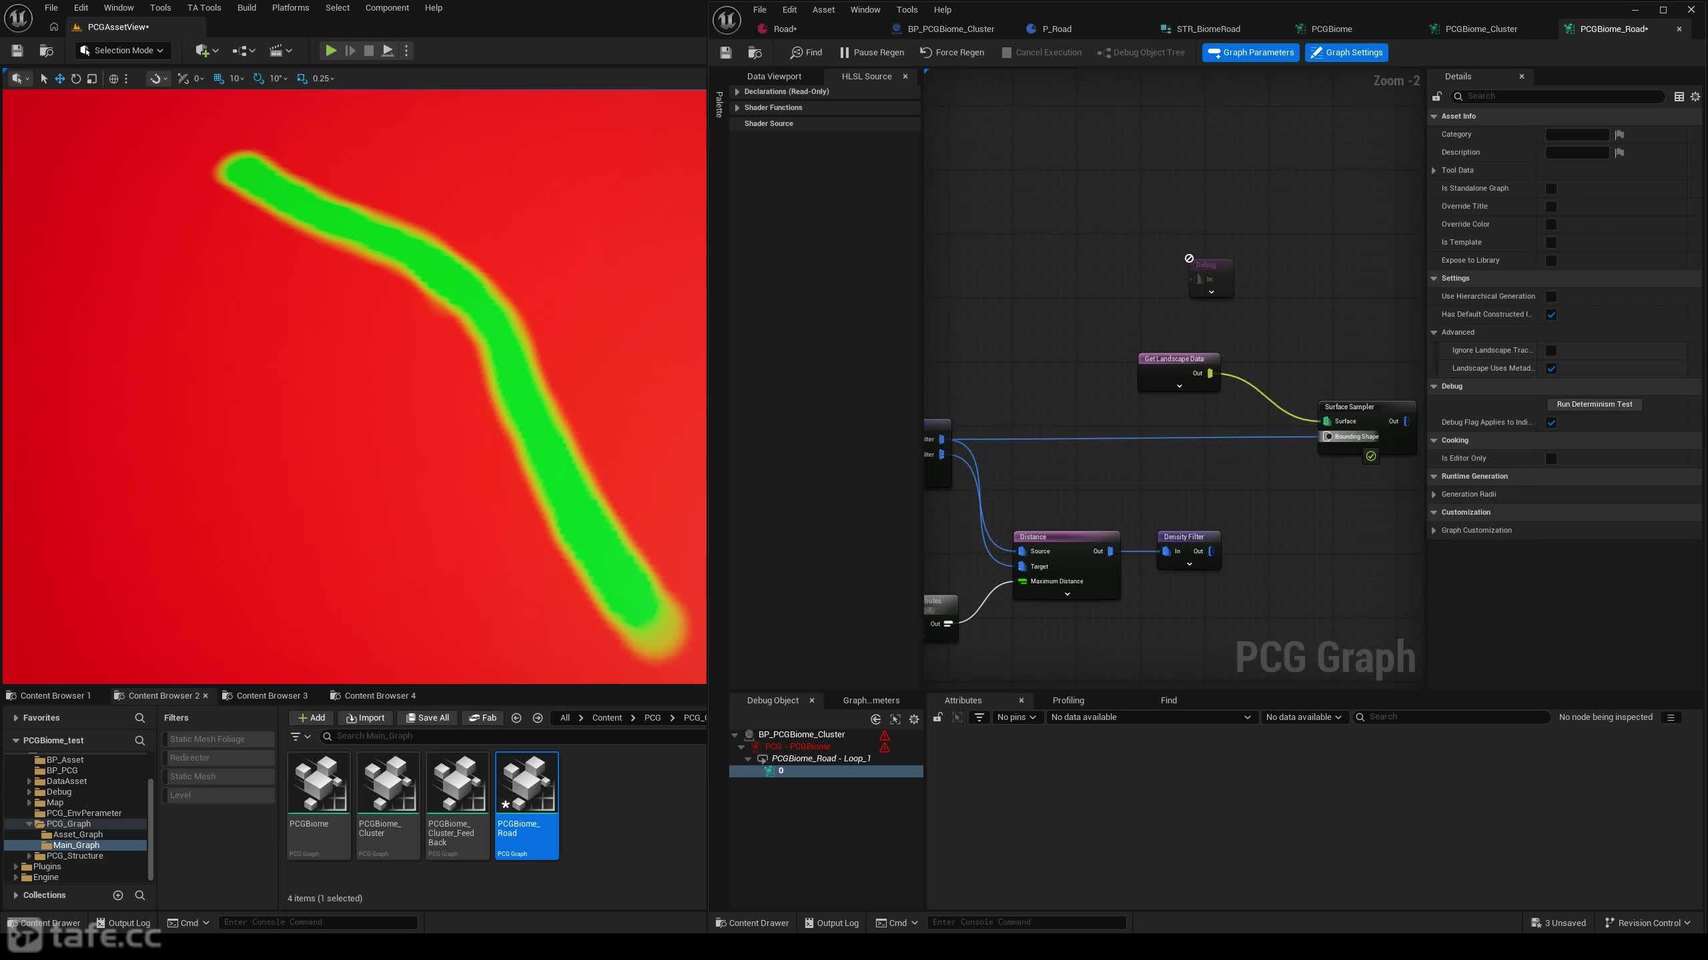Expand Graph Customization section
This screenshot has height=960, width=1708.
pyautogui.click(x=1434, y=531)
